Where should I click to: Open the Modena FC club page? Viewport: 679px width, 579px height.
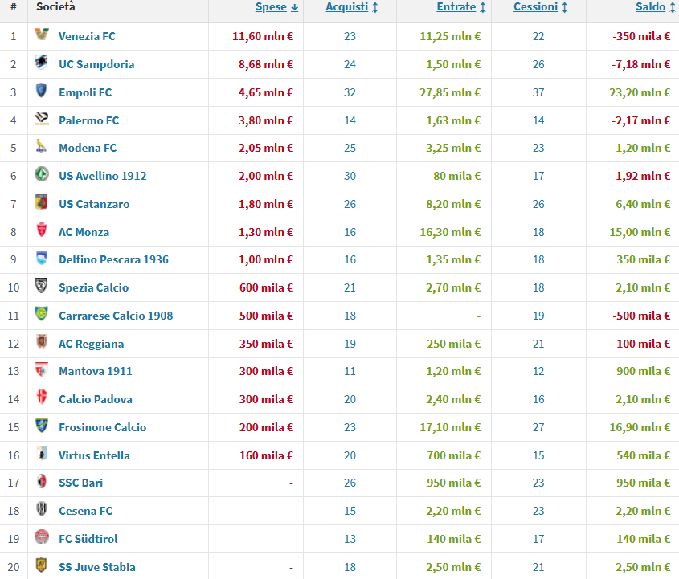(x=88, y=148)
